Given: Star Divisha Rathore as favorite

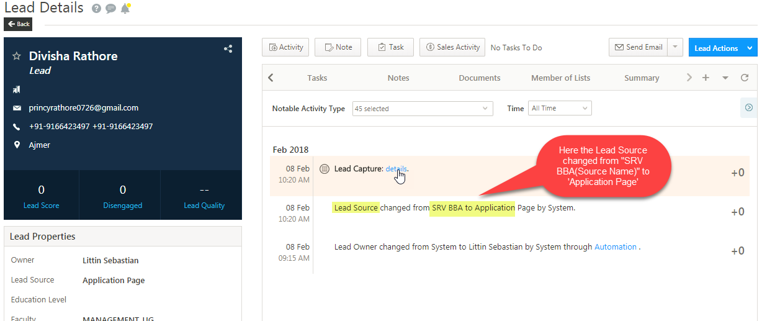Looking at the screenshot, I should 17,56.
